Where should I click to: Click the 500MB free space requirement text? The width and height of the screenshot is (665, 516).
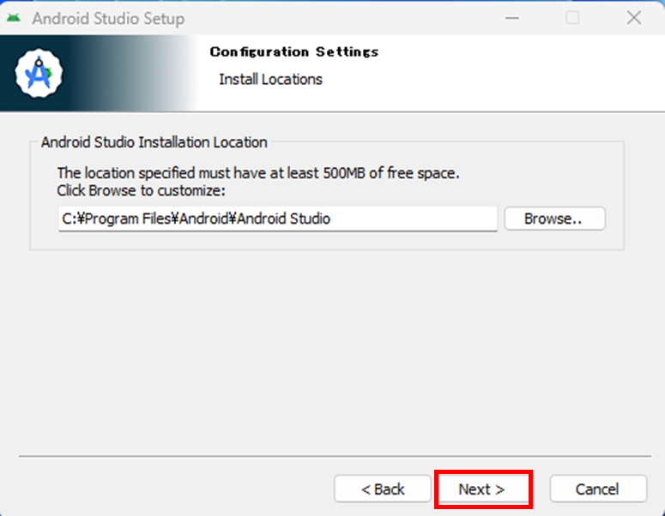coord(258,173)
